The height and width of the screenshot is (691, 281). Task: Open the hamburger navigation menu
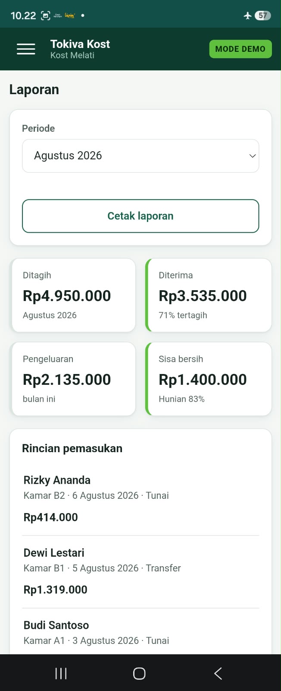[x=26, y=49]
